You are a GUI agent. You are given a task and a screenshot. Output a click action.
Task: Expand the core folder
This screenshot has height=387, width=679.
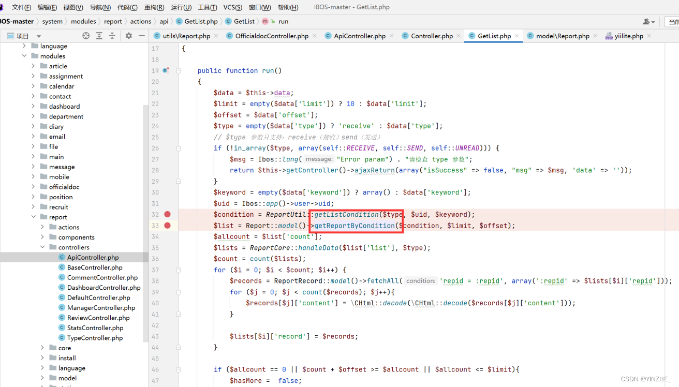coord(42,348)
